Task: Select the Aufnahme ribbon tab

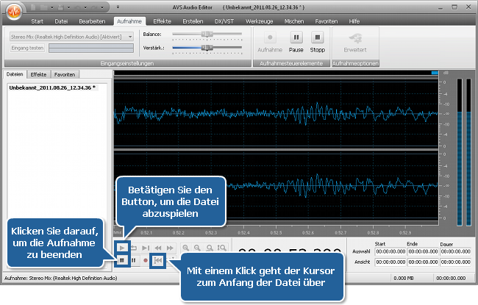Action: click(129, 21)
